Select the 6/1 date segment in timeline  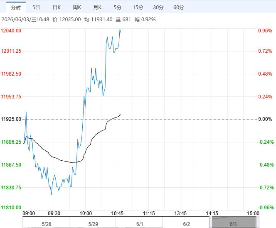[140, 224]
